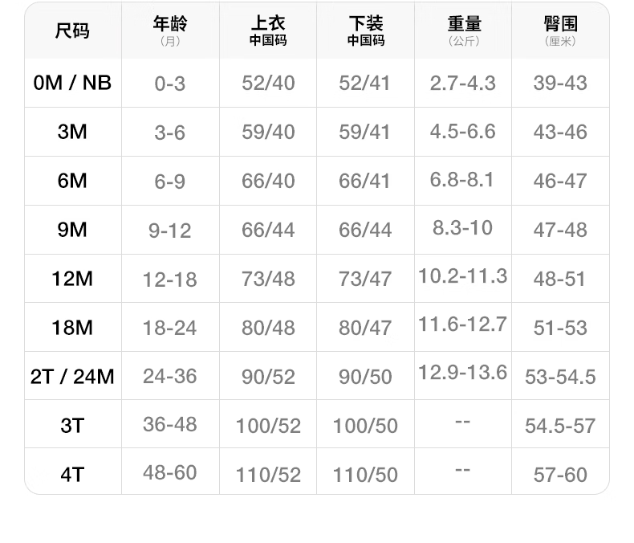Click the 重量 (公斤) column header
Screen dimensions: 634x543
point(463,31)
